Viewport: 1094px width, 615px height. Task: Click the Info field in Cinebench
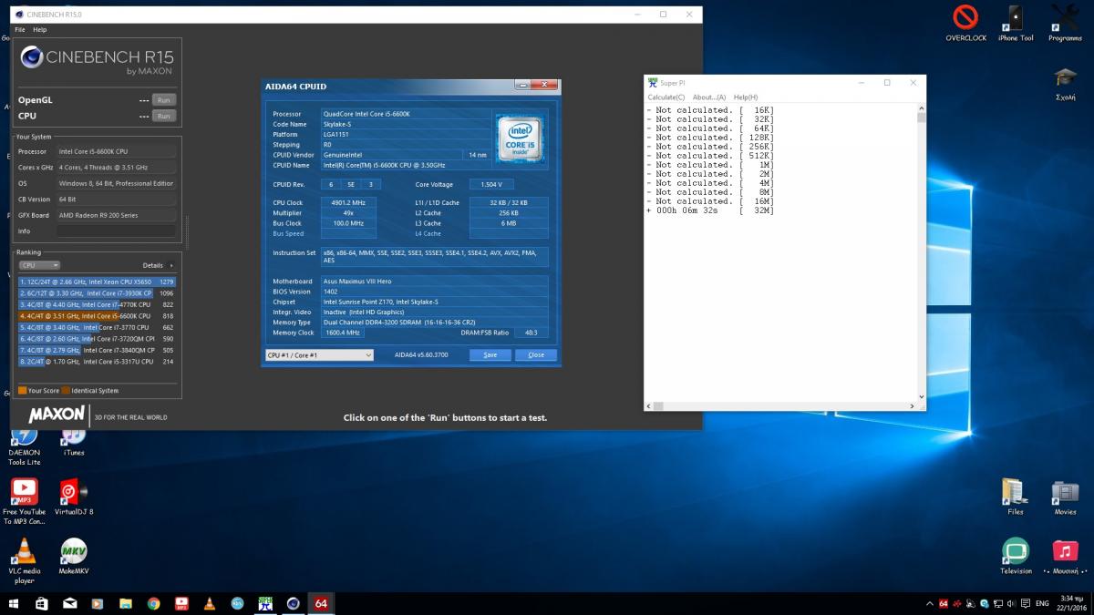tap(116, 231)
